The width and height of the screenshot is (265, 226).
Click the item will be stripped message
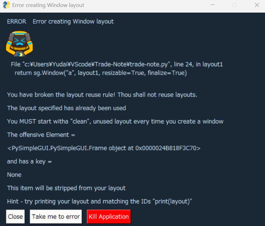pos(66,188)
